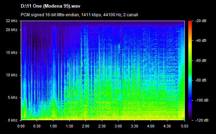Click the '2:30' time axis label
Image resolution: width=216 pixels, height=134 pixels.
click(x=102, y=126)
